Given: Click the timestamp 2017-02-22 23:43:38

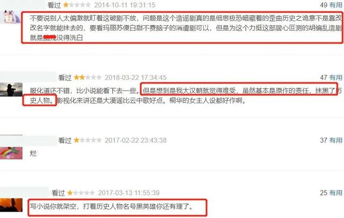Looking at the screenshot, I should 135,140.
